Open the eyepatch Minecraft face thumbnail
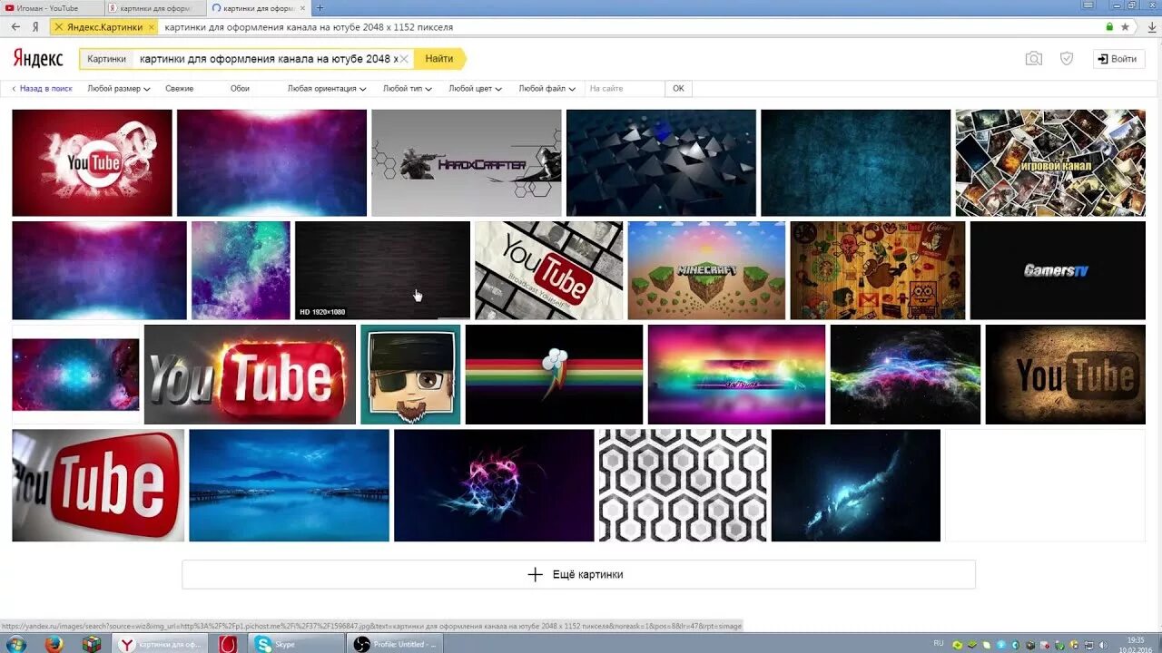Viewport: 1162px width, 653px height. click(x=410, y=375)
